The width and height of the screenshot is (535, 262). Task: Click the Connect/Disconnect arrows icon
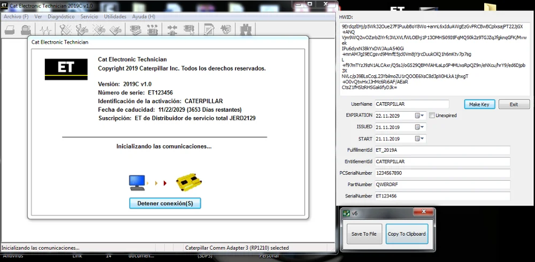(x=172, y=30)
